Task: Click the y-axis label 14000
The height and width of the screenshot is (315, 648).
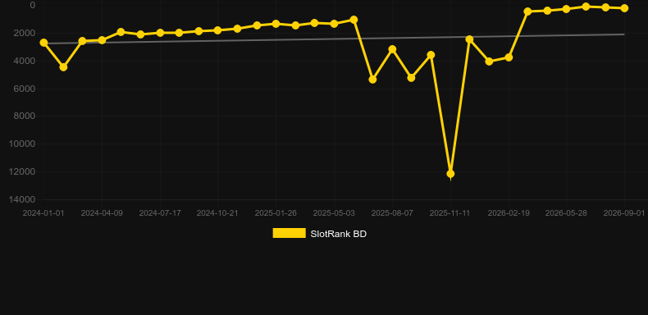Action: pos(22,199)
